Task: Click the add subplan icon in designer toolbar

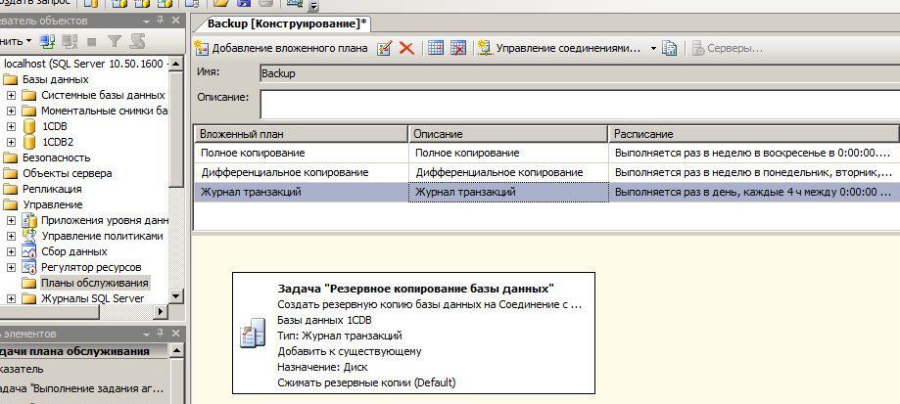Action: (201, 48)
